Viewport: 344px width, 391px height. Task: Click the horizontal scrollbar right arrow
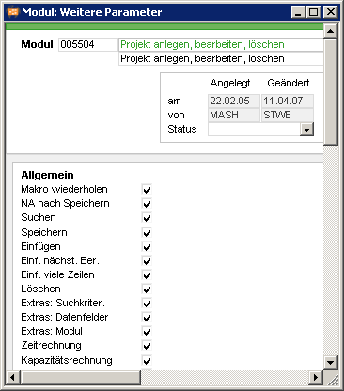pos(316,377)
